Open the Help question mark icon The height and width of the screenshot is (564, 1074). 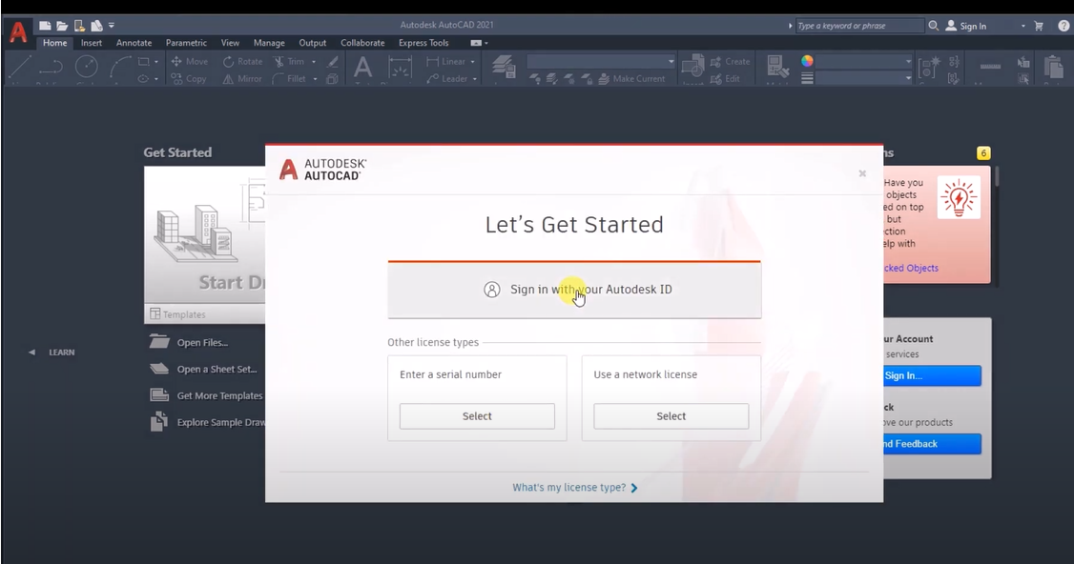pos(1064,26)
